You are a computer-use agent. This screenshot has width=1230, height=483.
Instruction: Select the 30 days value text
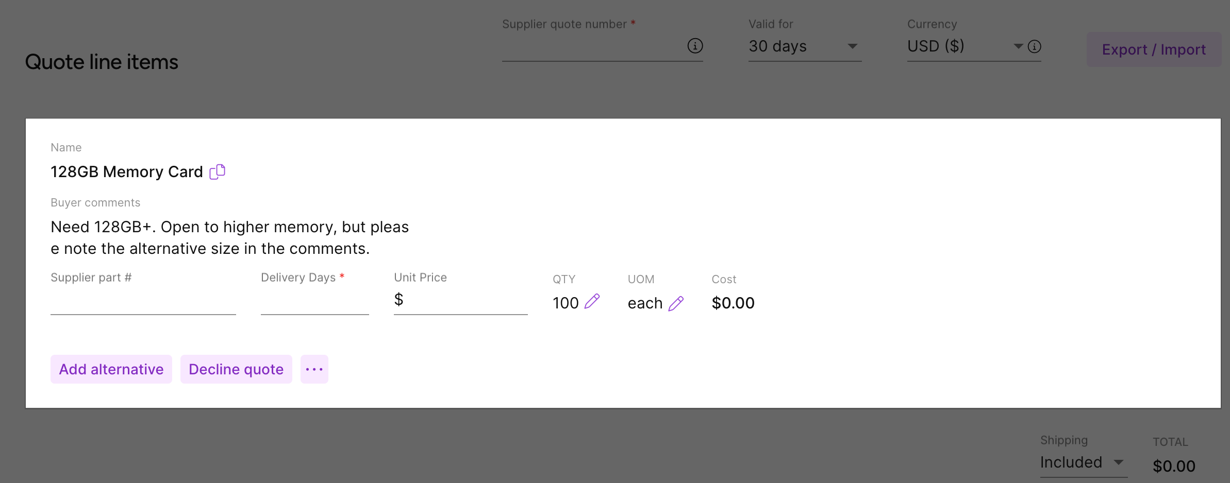[x=777, y=46]
